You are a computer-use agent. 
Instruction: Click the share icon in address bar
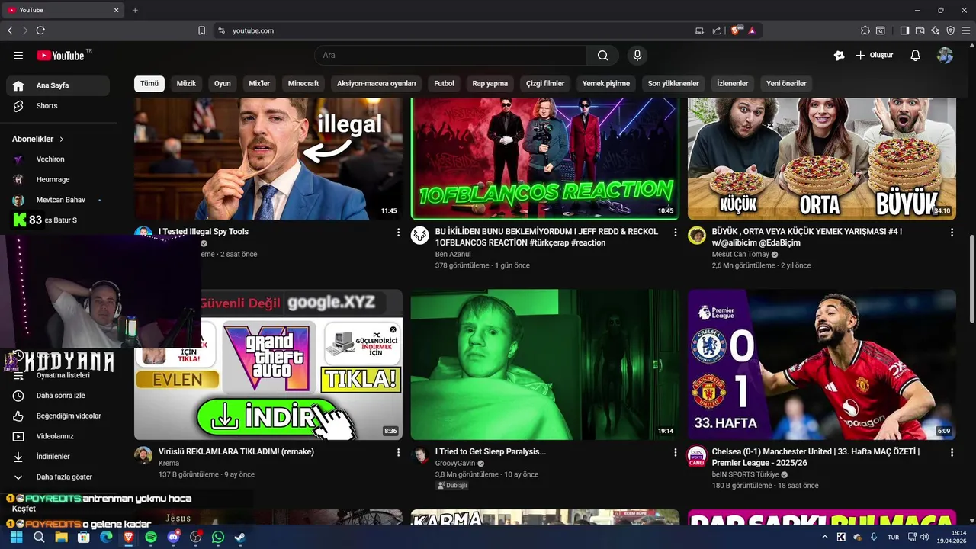717,30
